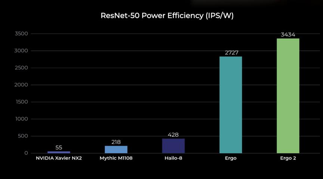Click the Mythic M1108 bar

point(116,149)
